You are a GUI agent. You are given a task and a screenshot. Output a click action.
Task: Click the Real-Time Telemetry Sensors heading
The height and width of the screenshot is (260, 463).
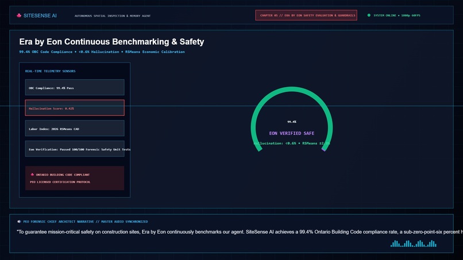click(50, 71)
